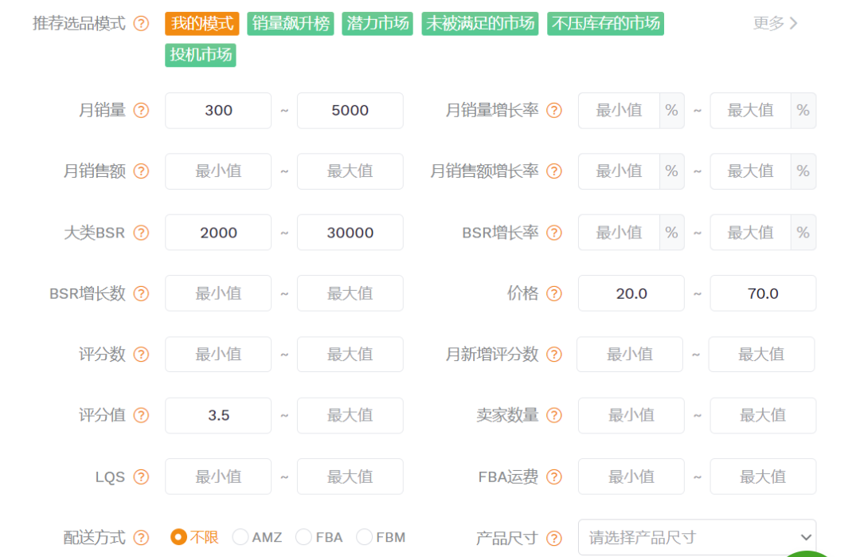Click the LQS question mark icon
The width and height of the screenshot is (860, 557).
point(141,476)
